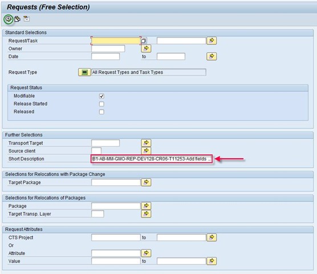Open multiple selection for Attribute
317x274 pixels.
coord(146,253)
